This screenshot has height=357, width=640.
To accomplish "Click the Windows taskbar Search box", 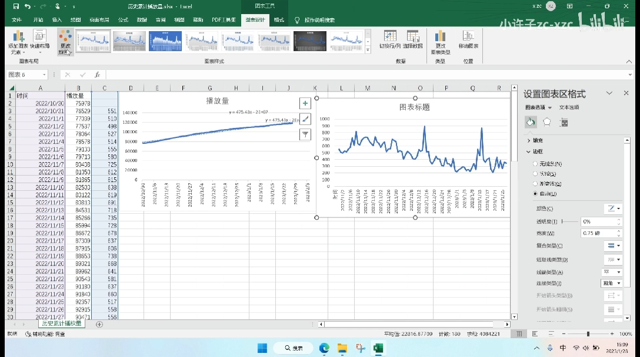I will coord(294,348).
